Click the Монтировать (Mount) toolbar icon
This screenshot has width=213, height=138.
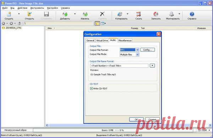[x=173, y=16]
